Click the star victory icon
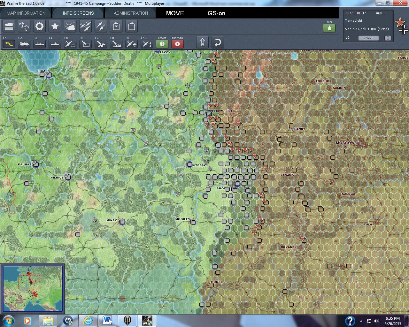The width and height of the screenshot is (409, 327). (55, 26)
